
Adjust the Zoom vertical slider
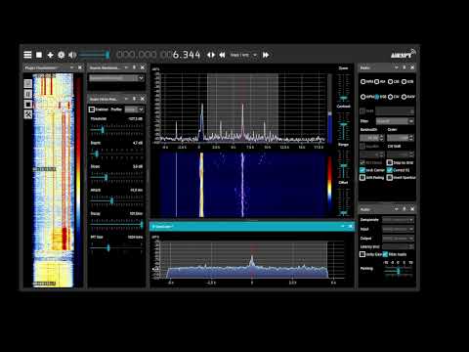click(x=344, y=87)
